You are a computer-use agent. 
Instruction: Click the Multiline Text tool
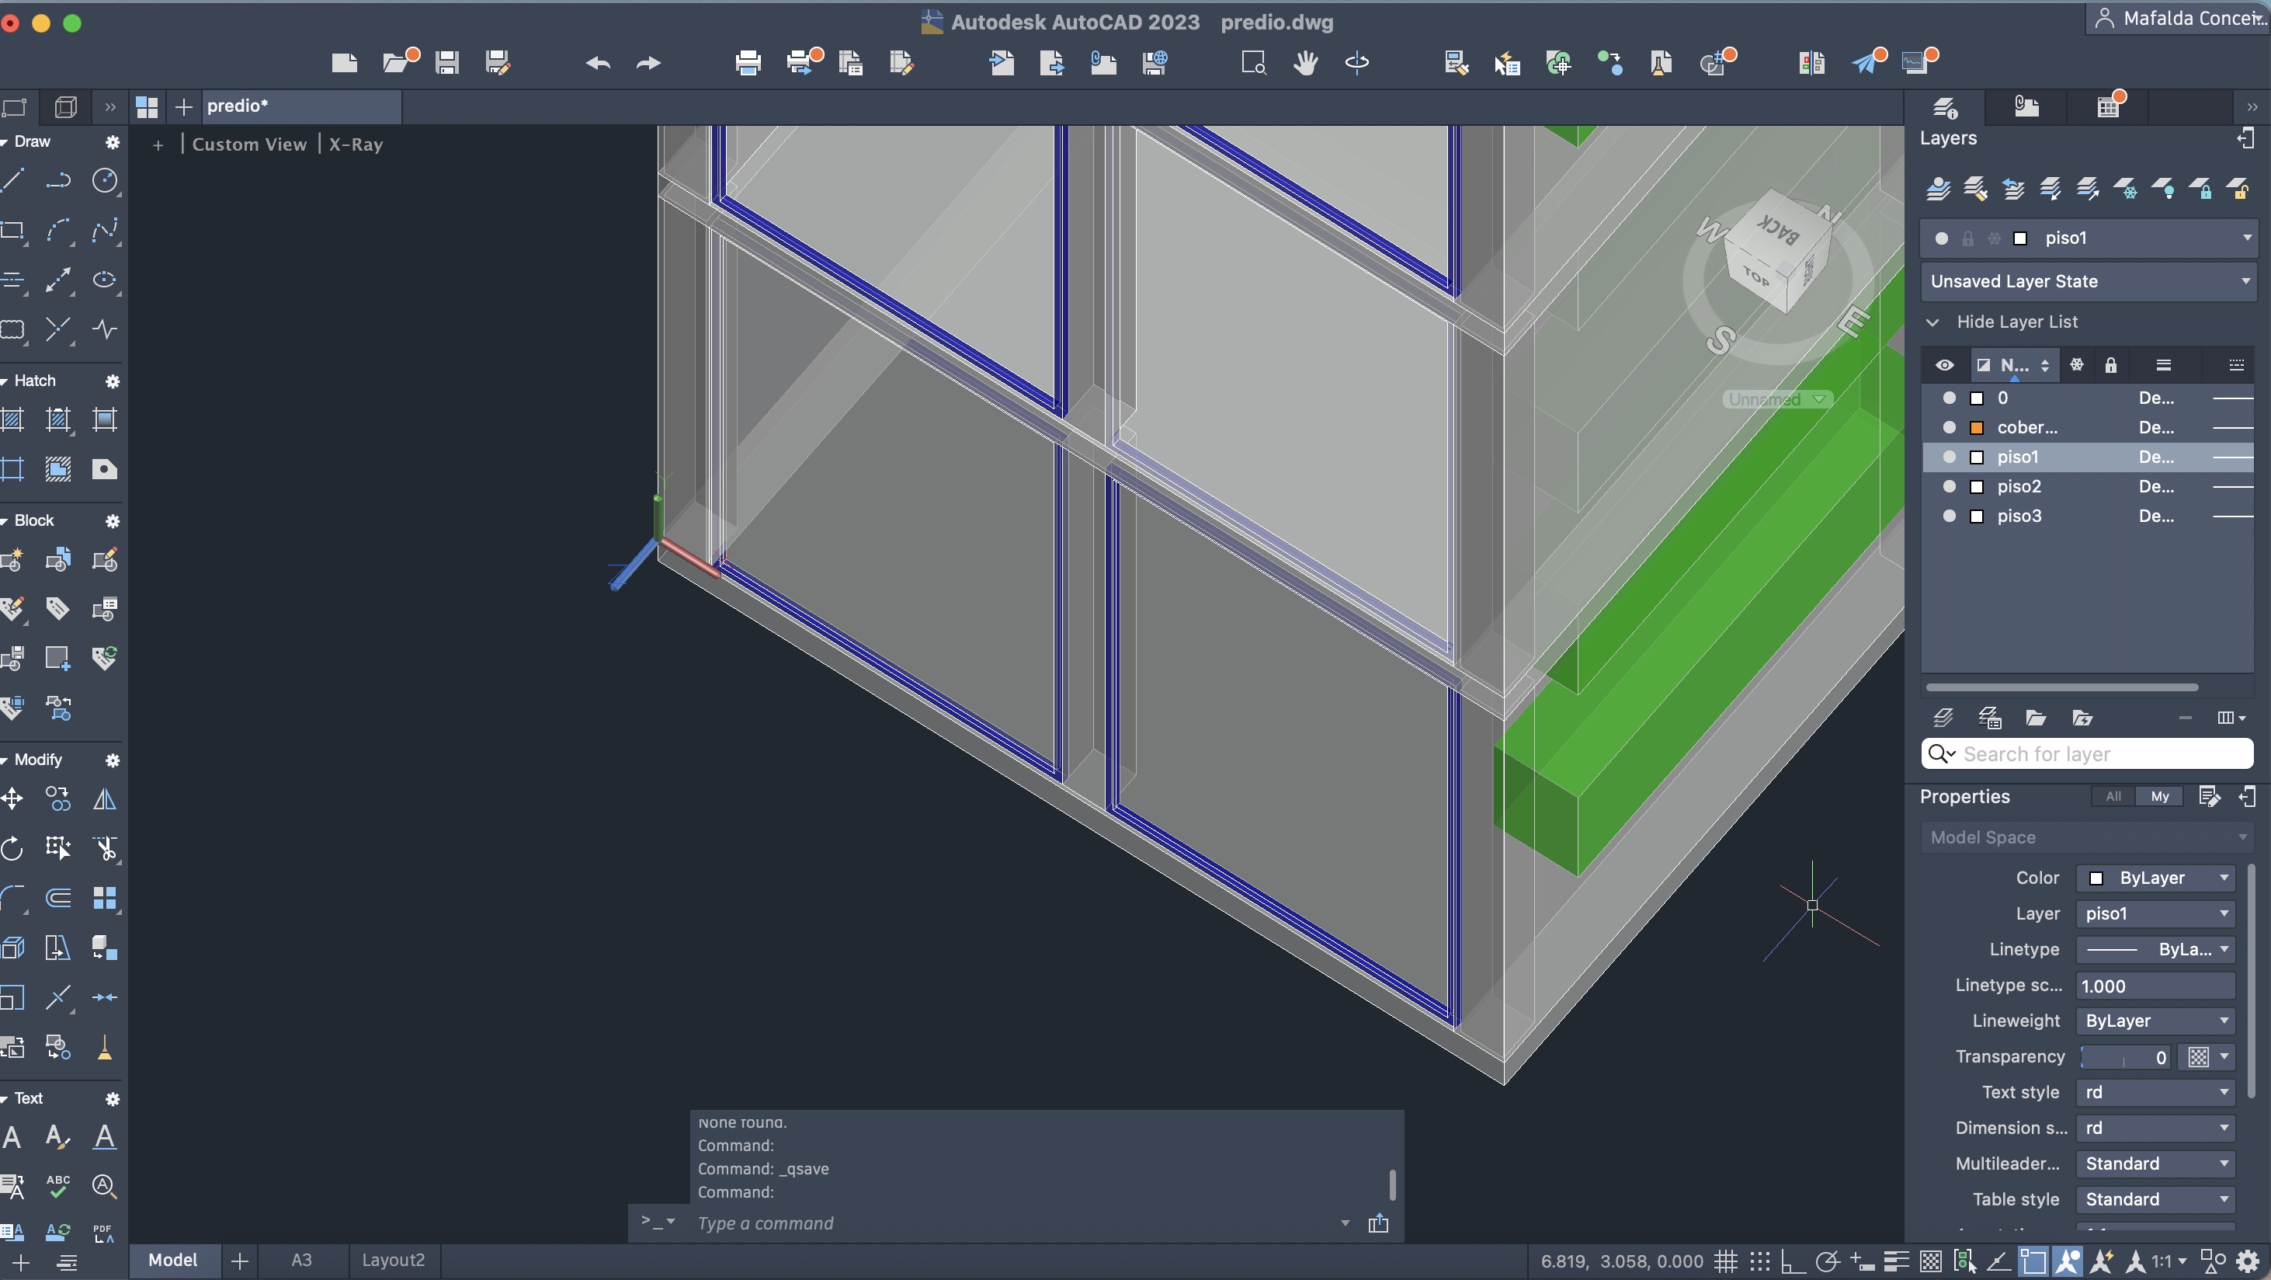12,1137
